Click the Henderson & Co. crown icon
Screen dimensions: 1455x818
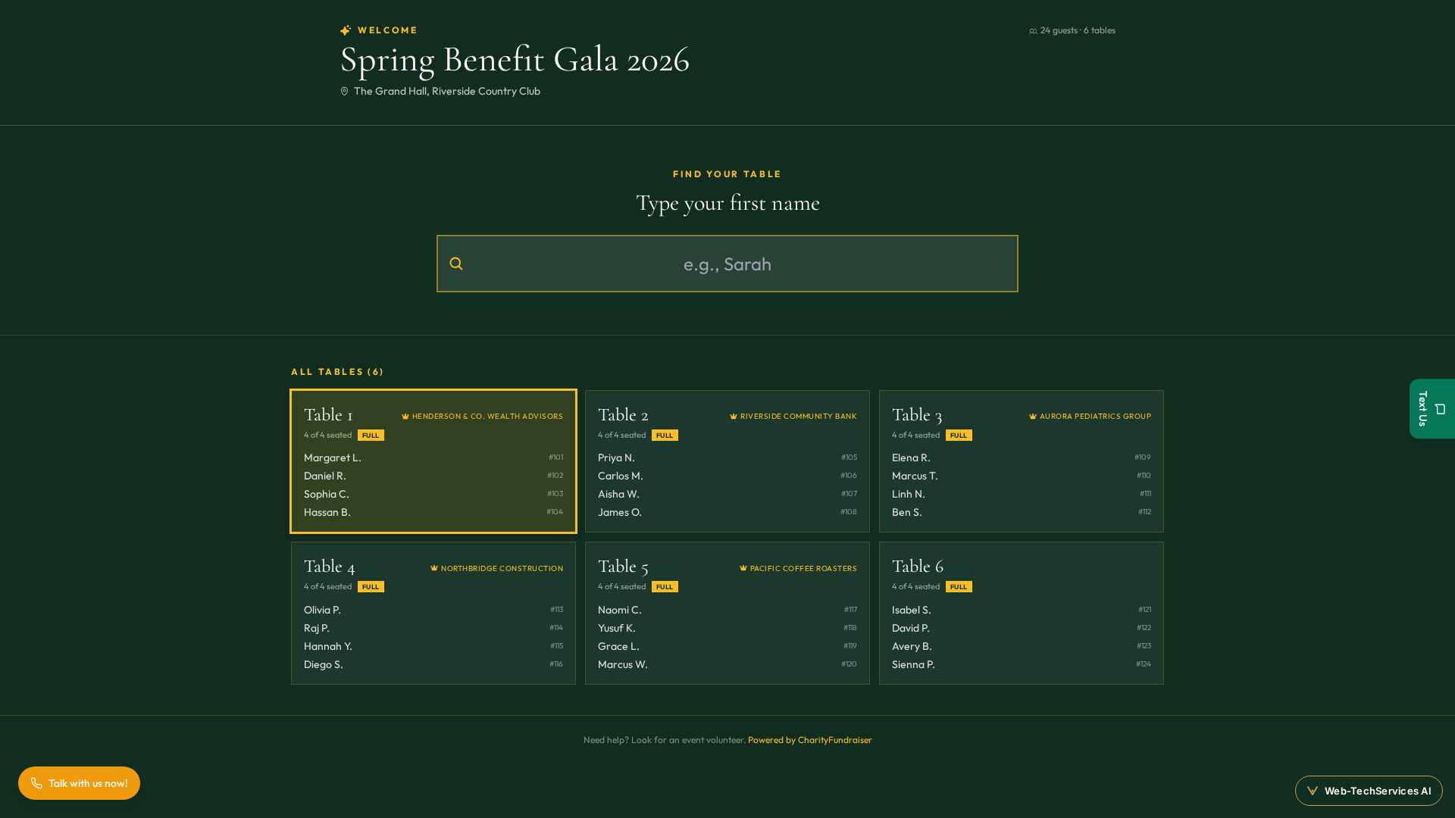point(405,417)
